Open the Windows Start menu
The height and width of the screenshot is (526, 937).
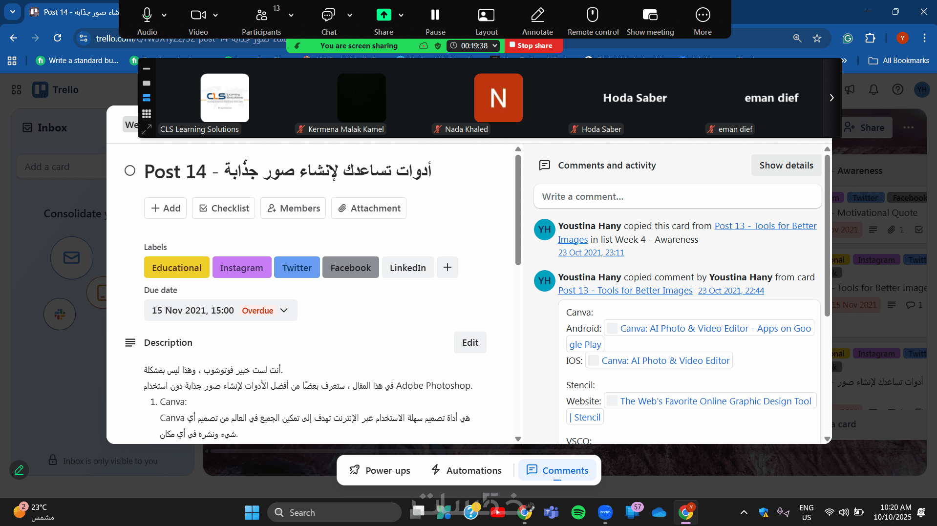click(x=252, y=512)
